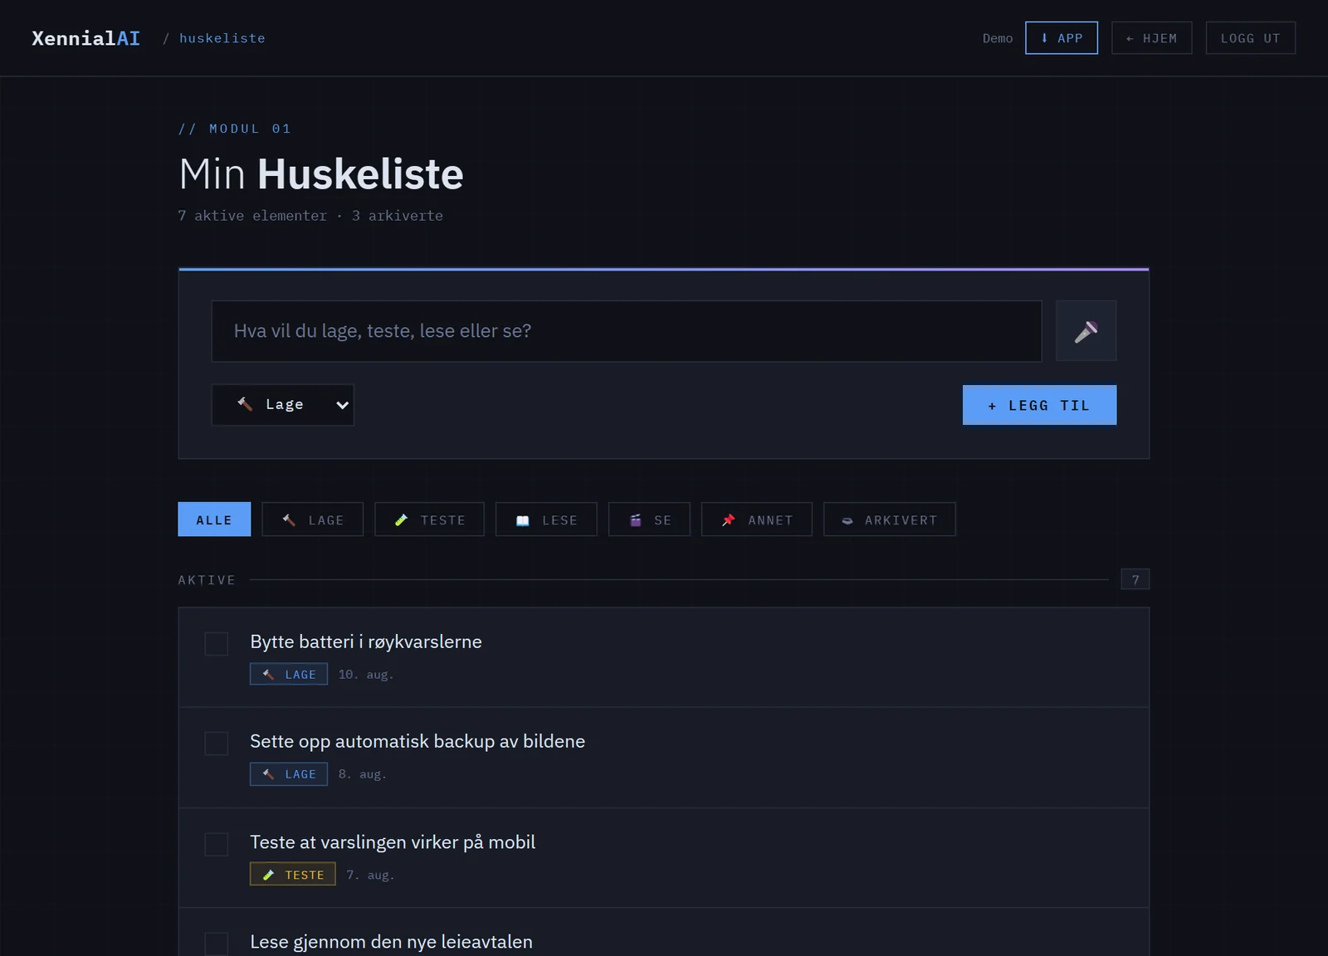Click the XennialAI logo link
The width and height of the screenshot is (1328, 956).
click(86, 38)
